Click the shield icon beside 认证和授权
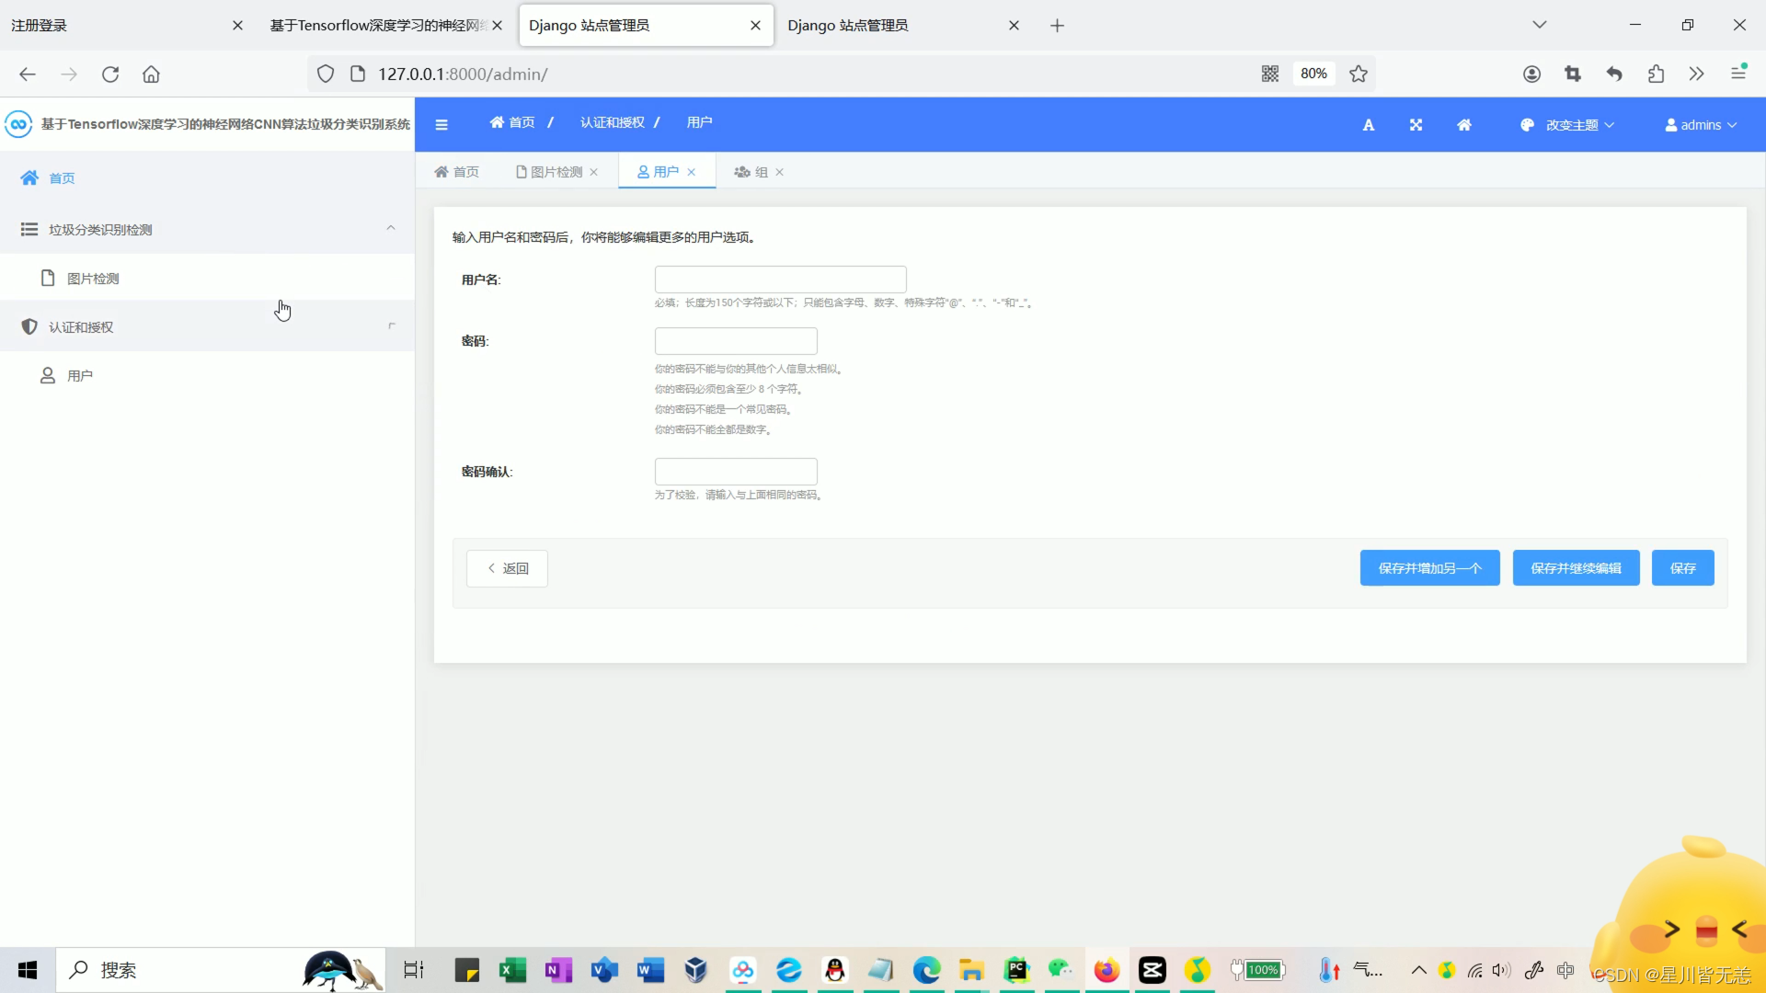The height and width of the screenshot is (993, 1766). [29, 327]
